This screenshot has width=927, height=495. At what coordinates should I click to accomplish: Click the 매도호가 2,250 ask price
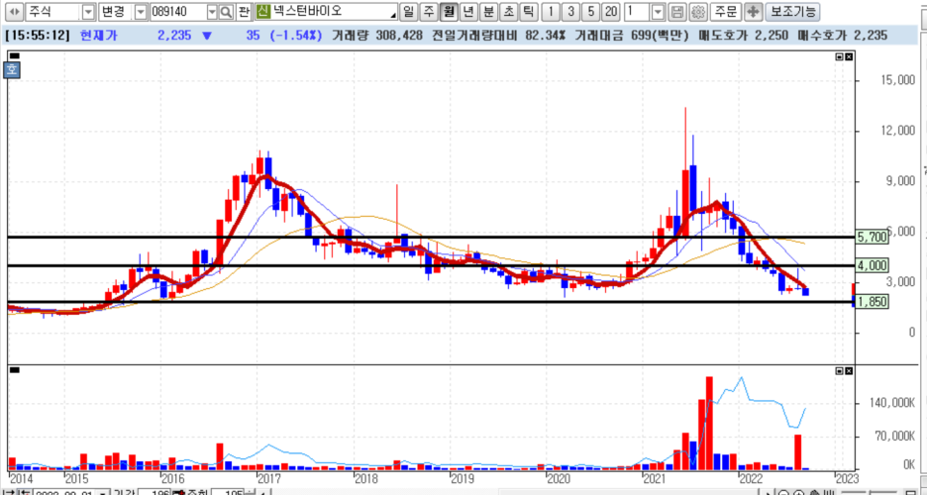tap(743, 36)
